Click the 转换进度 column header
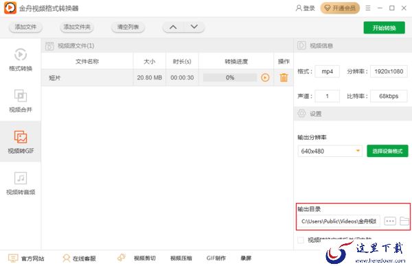This screenshot has width=412, height=266. 236,62
